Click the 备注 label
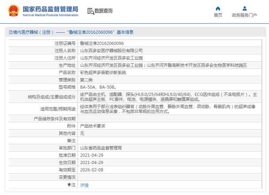 [71, 141]
